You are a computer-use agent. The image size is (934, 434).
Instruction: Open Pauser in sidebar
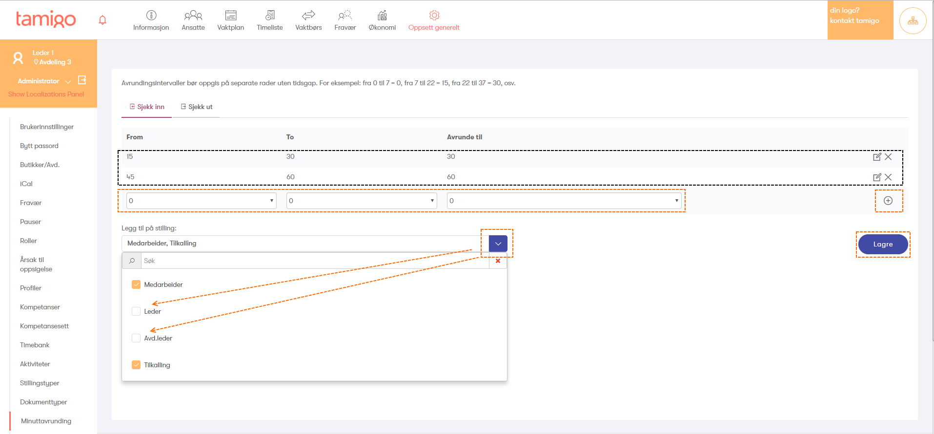[30, 222]
